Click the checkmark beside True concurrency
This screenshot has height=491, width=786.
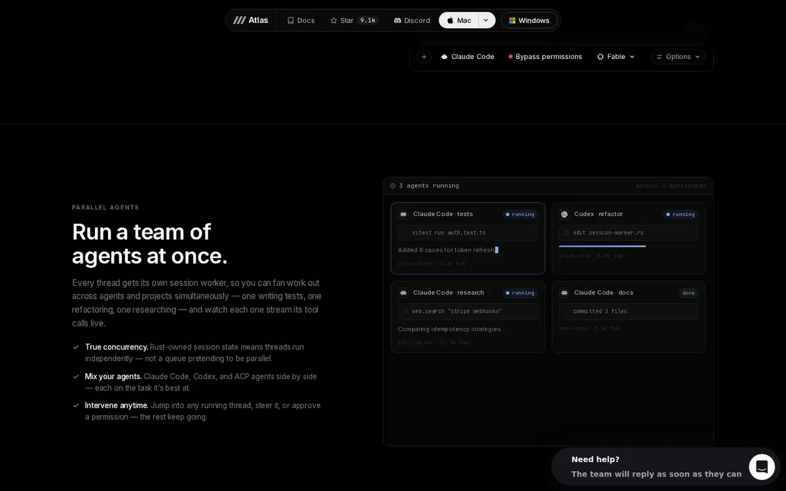(76, 347)
